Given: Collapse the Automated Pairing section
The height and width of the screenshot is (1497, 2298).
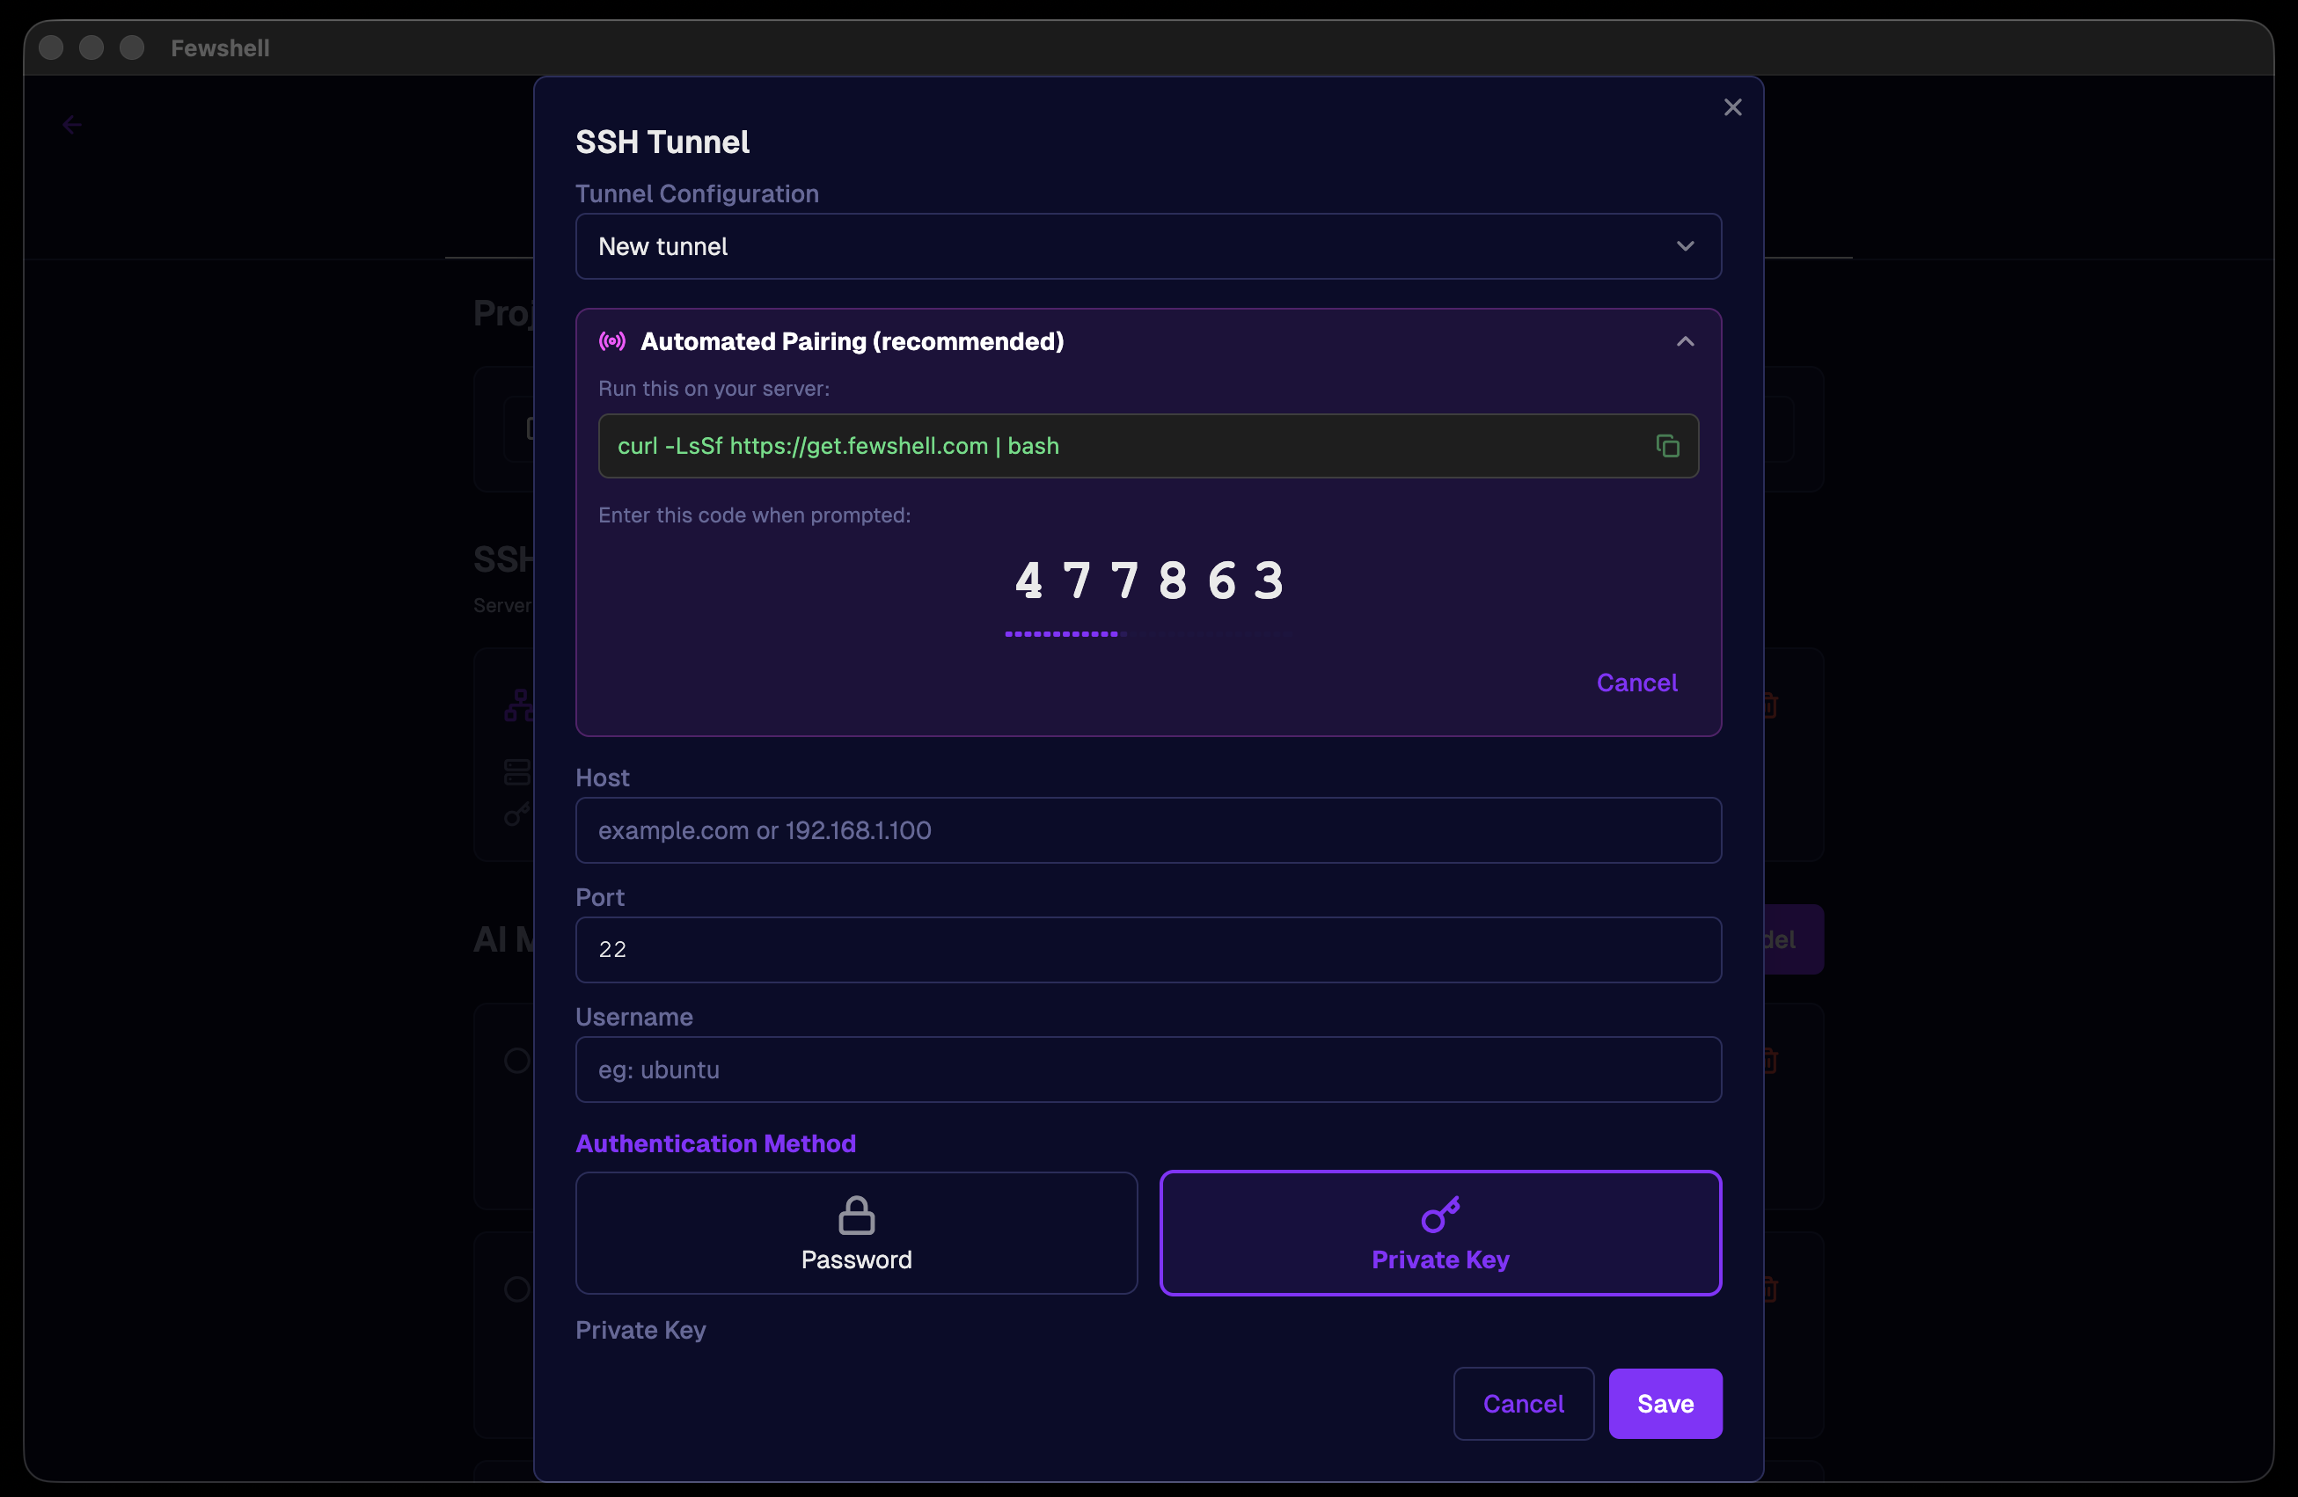Looking at the screenshot, I should [1685, 341].
